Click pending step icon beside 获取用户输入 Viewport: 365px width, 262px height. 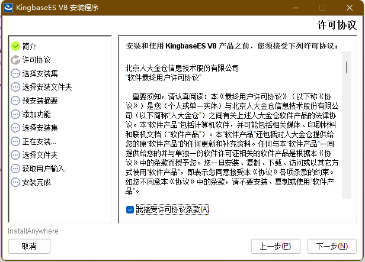[x=15, y=169]
